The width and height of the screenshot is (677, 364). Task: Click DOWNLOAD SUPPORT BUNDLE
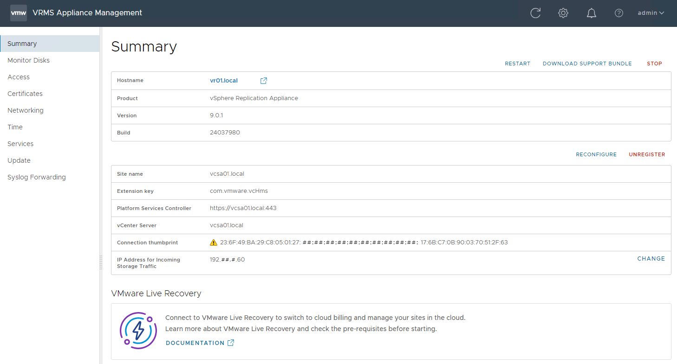pos(587,64)
